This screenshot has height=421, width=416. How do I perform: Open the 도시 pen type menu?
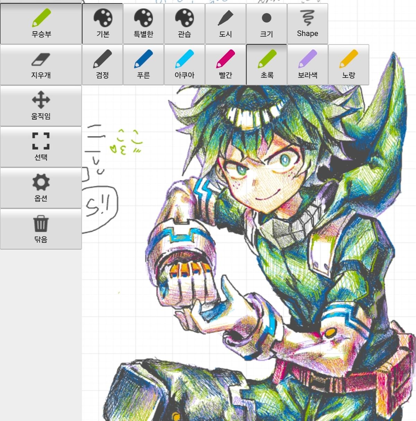(225, 24)
